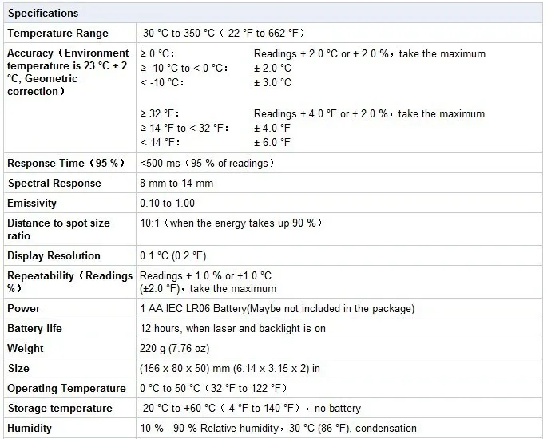Click the Accuracy row label cell
Viewport: 559px width, 439px height.
(x=70, y=98)
